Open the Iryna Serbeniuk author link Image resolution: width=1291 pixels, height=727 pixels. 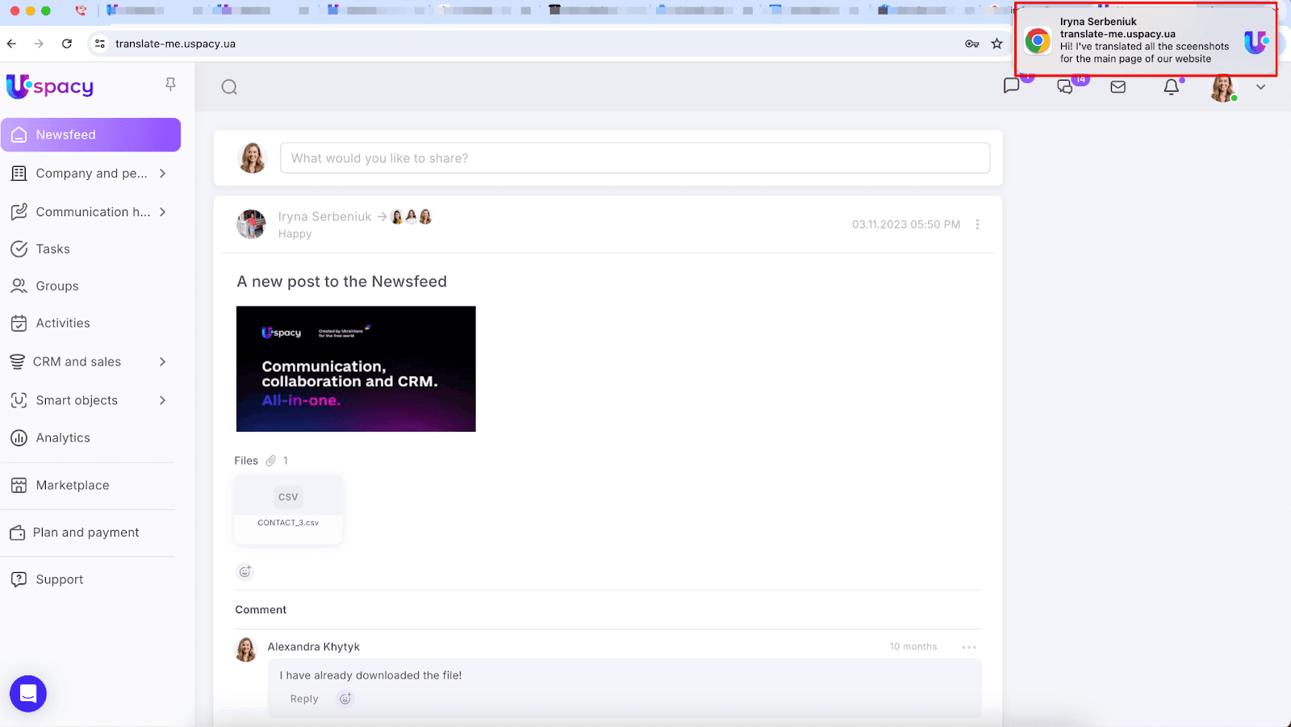tap(324, 216)
